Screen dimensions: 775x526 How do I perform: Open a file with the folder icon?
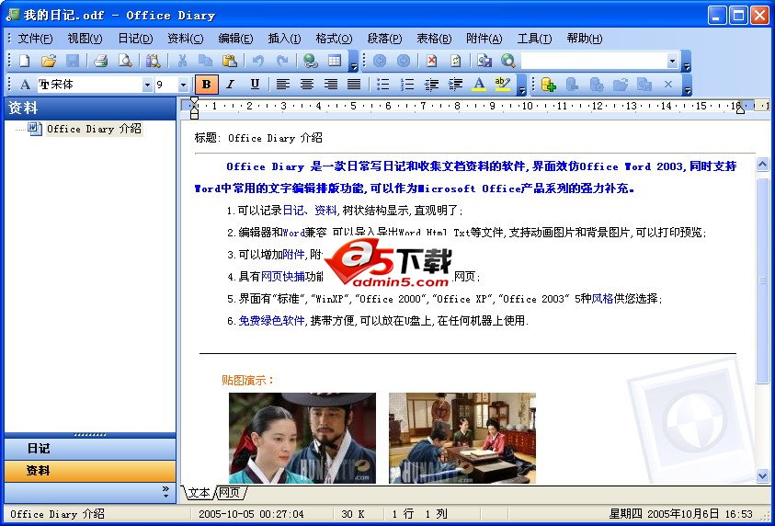pyautogui.click(x=49, y=61)
